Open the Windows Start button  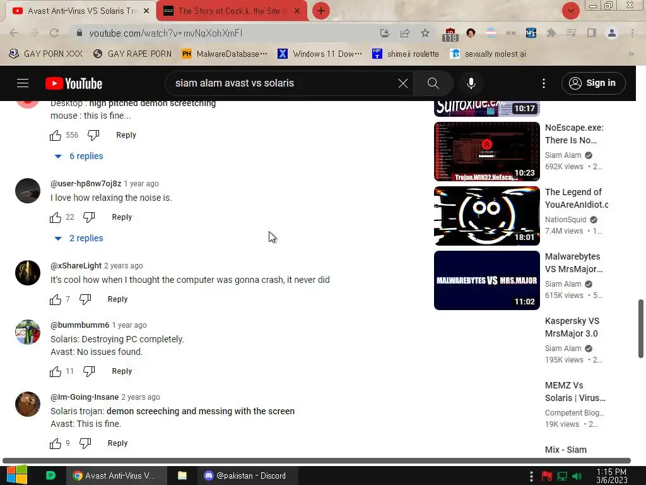pyautogui.click(x=17, y=476)
